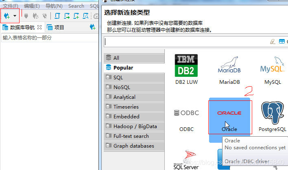This screenshot has width=288, height=170.
Task: Click the blue stack icon next to Popular
Action: 109,68
